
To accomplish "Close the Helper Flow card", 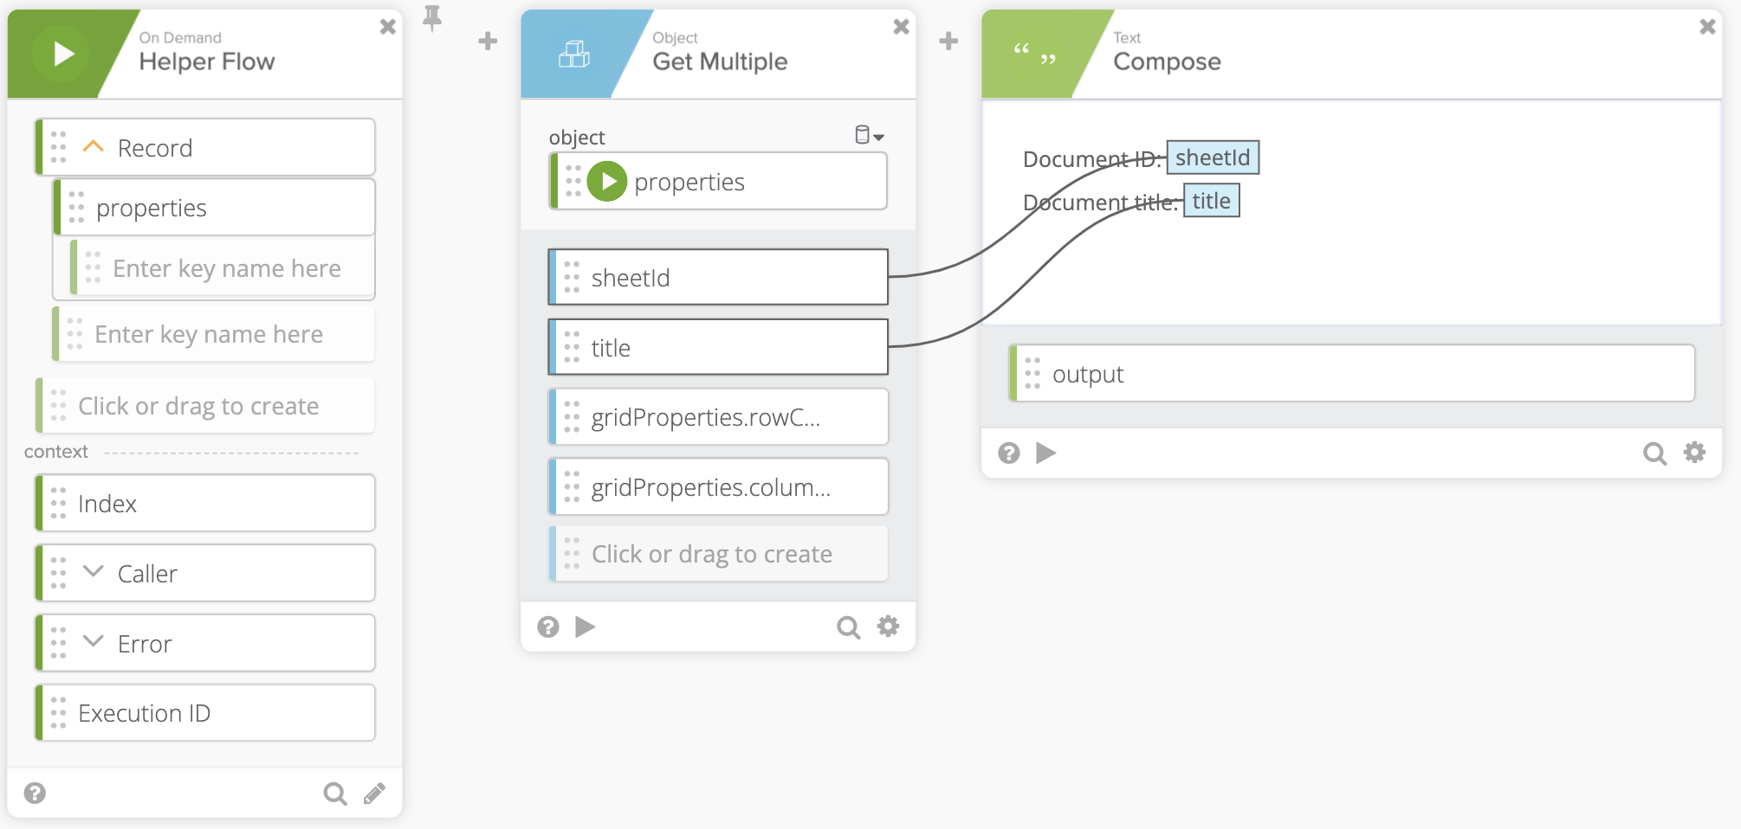I will click(x=388, y=27).
